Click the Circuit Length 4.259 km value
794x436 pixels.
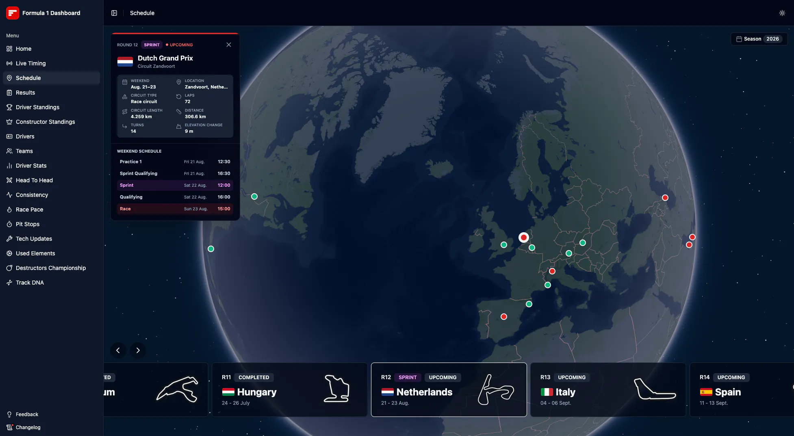[x=141, y=117]
